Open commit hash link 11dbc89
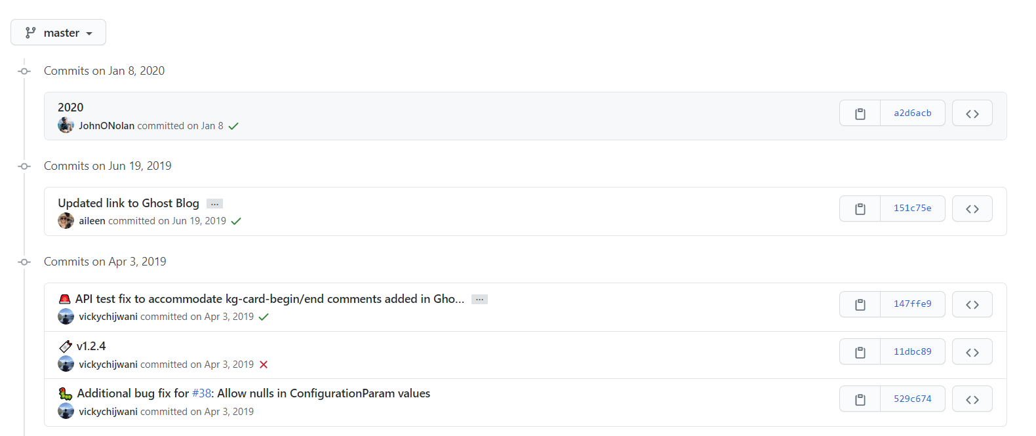This screenshot has width=1036, height=436. click(x=912, y=352)
